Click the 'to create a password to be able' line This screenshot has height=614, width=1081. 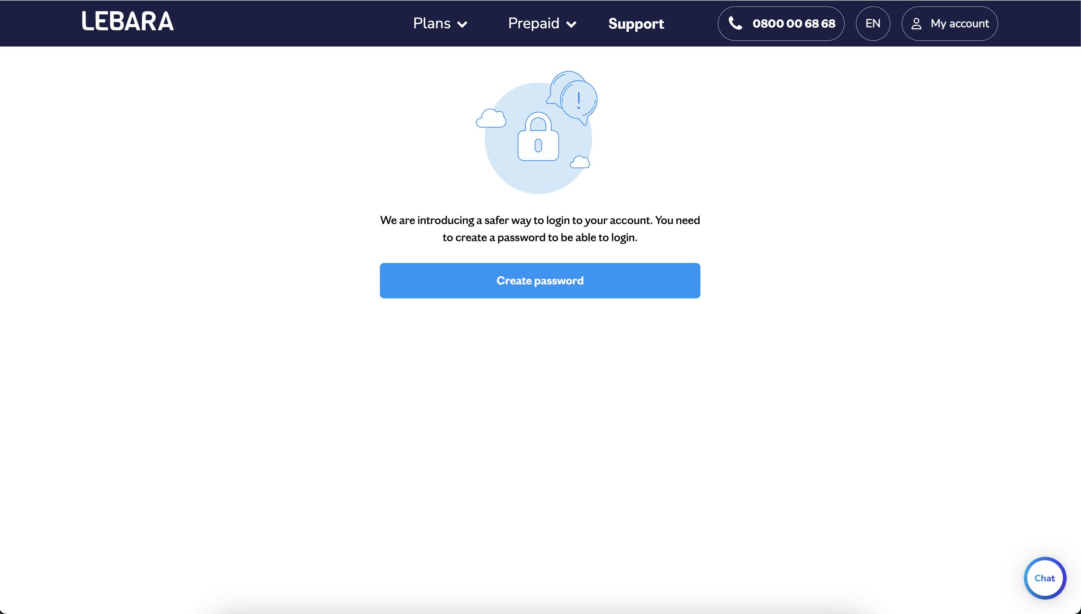click(x=540, y=238)
